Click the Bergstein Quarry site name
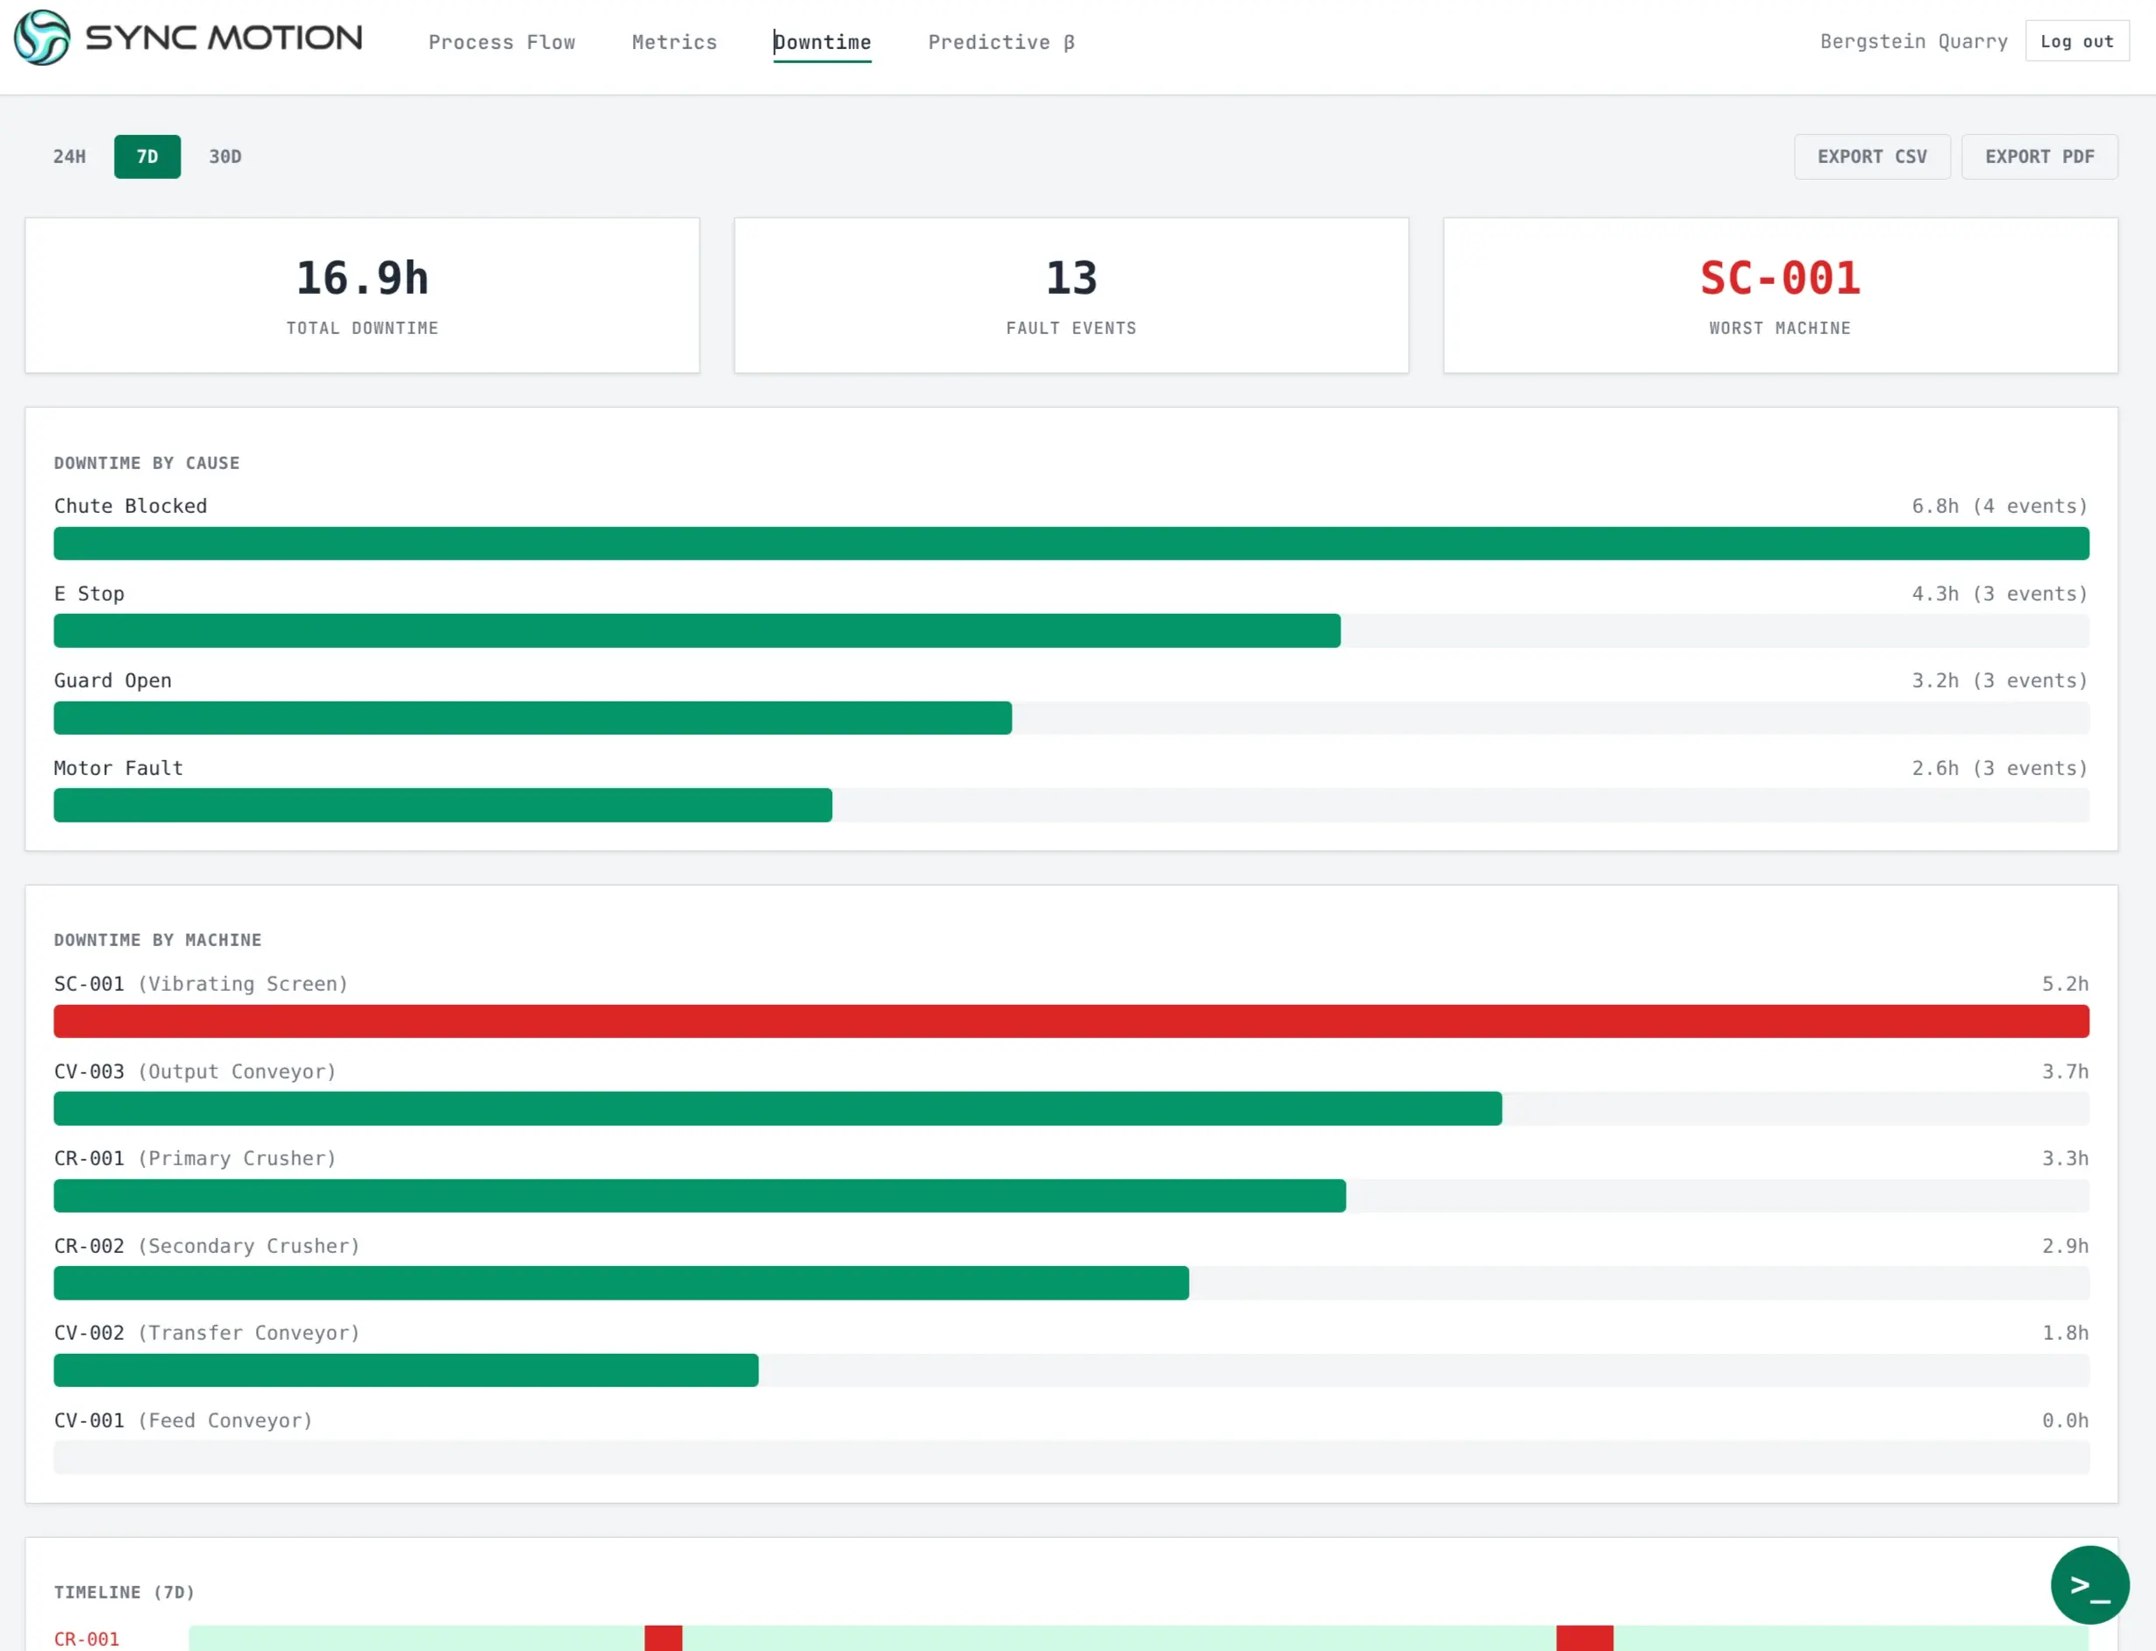2156x1651 pixels. point(1913,41)
